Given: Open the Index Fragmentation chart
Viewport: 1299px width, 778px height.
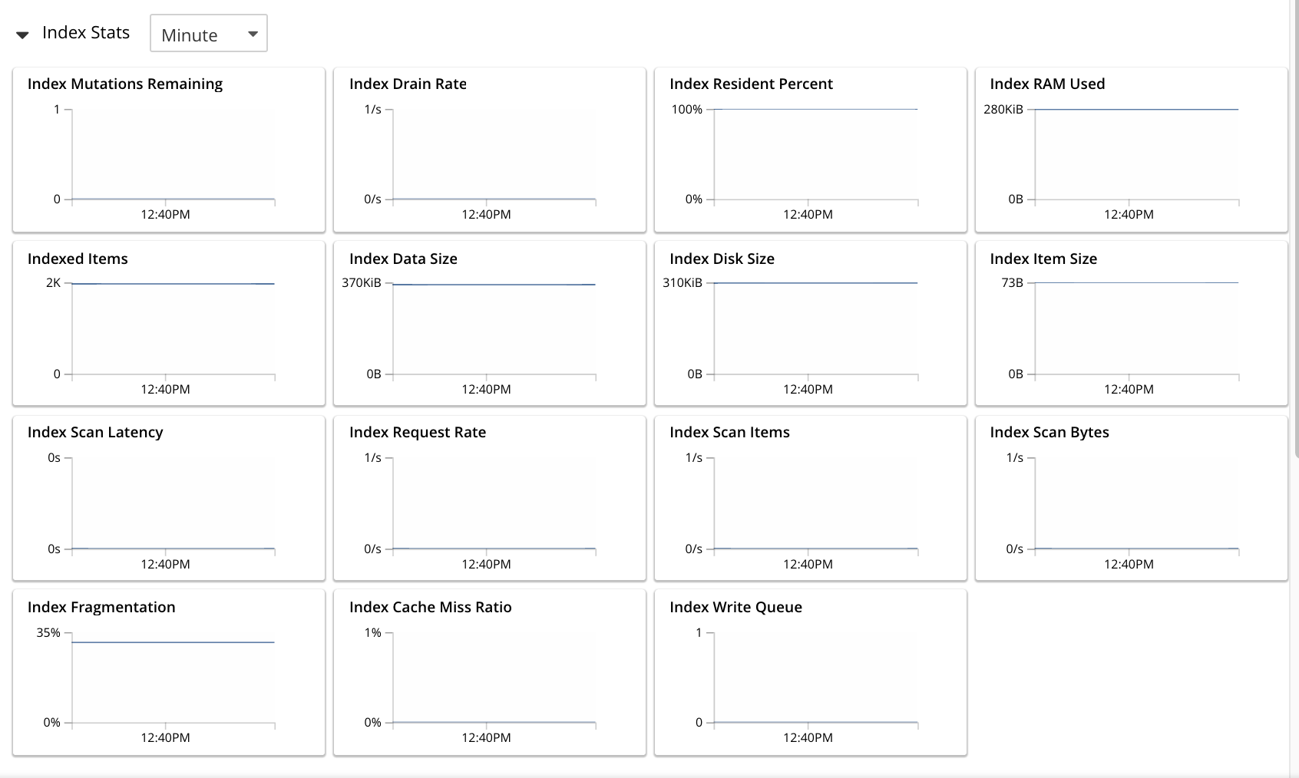Looking at the screenshot, I should (168, 673).
